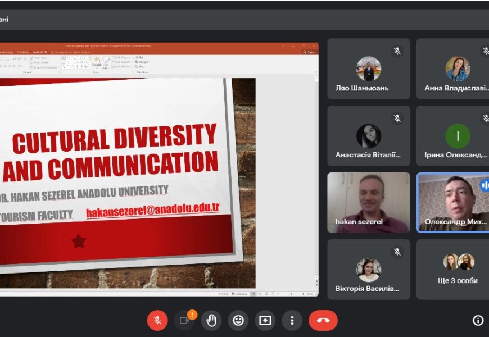Open the meeting details info icon

click(x=478, y=320)
